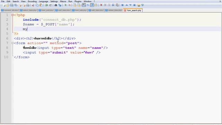Switch to the add_data.php tab
The width and height of the screenshot is (222, 125).
(63, 10)
